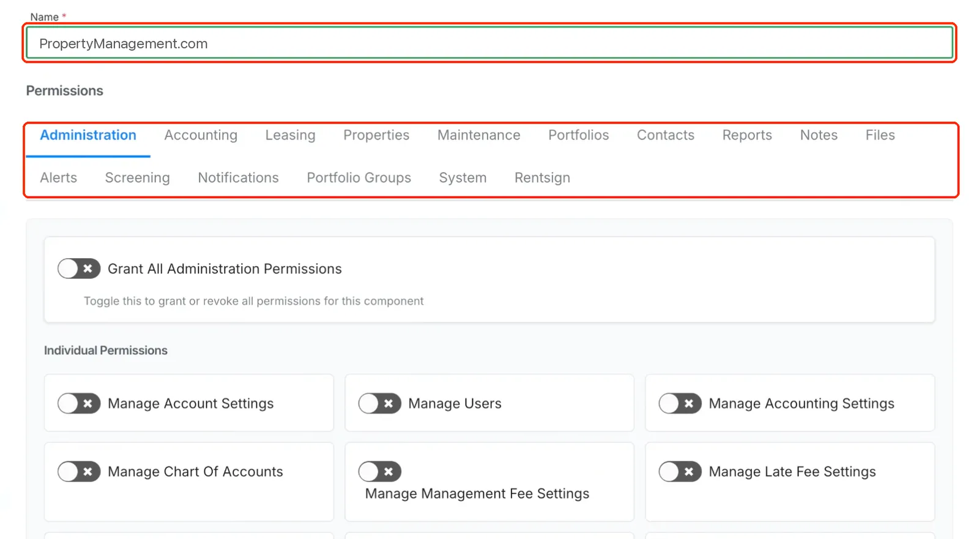The width and height of the screenshot is (979, 539).
Task: Turn on Manage Accounting Settings
Action: pos(680,403)
